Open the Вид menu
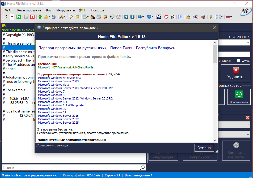This screenshot has height=178, width=253. coord(49,10)
